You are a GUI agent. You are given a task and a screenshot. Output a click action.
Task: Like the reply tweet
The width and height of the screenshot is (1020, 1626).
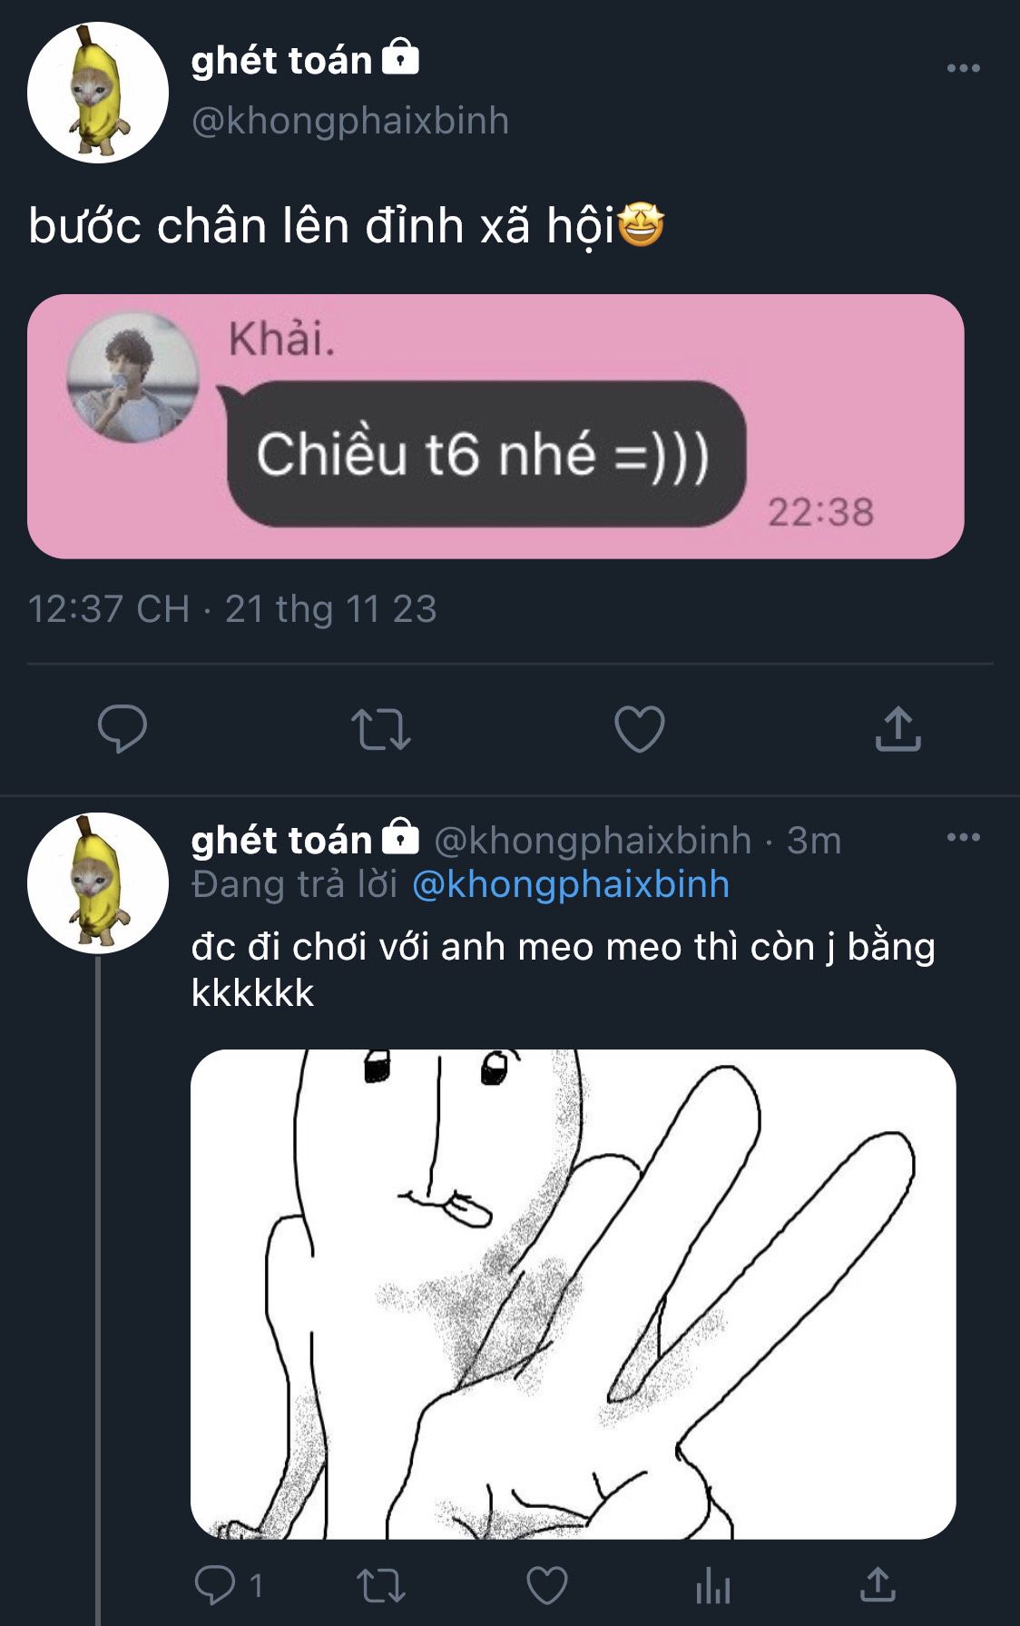tap(547, 1585)
